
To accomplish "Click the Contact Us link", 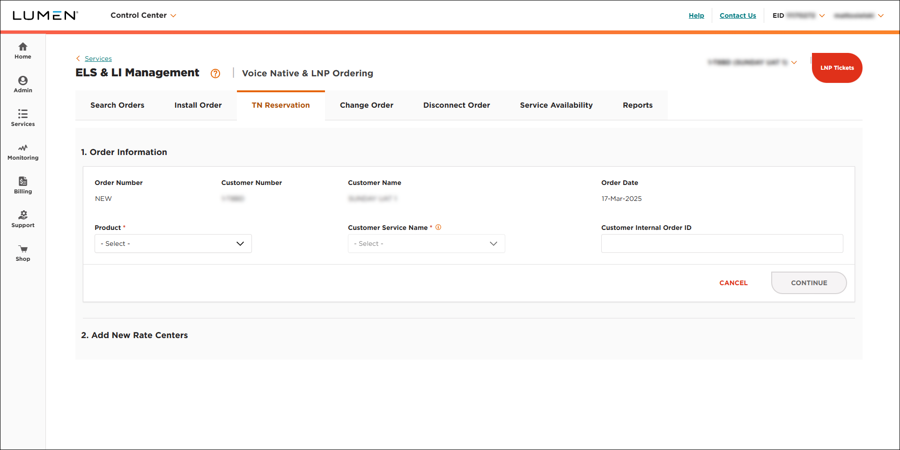I will click(x=738, y=15).
